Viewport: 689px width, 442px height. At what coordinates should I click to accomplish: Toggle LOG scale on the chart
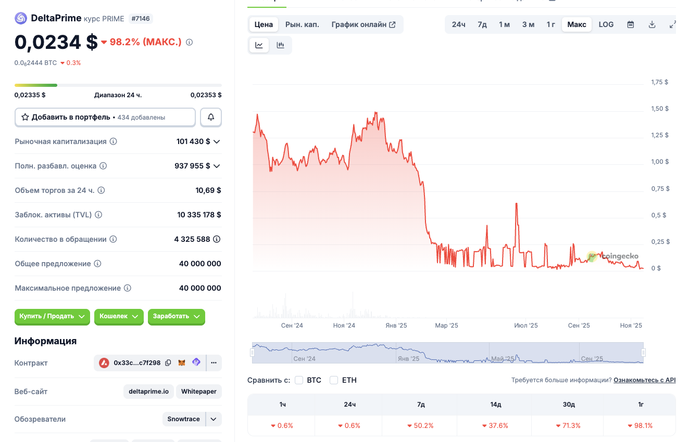[x=606, y=24]
